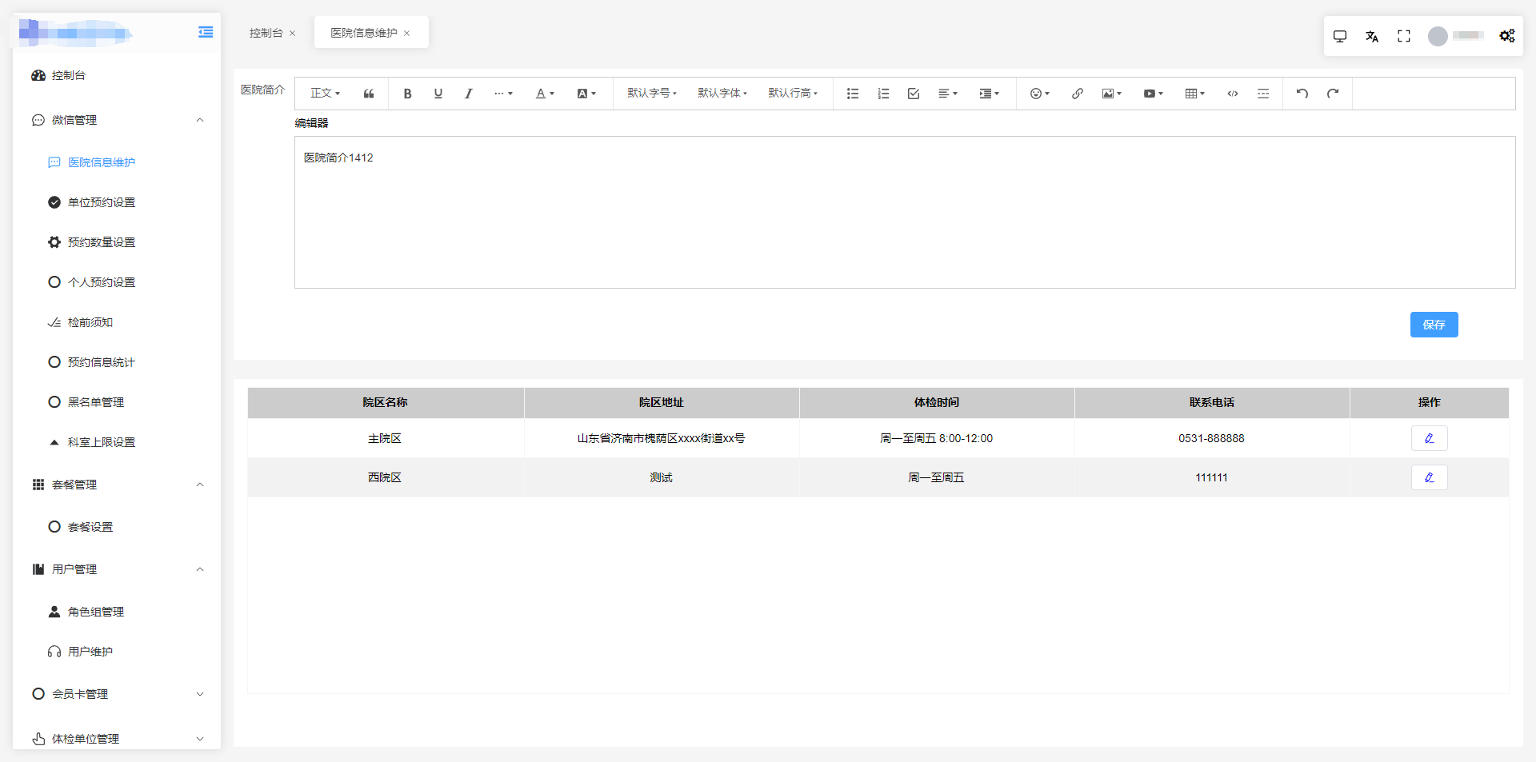
Task: Open the language translation switcher
Action: pyautogui.click(x=1372, y=36)
